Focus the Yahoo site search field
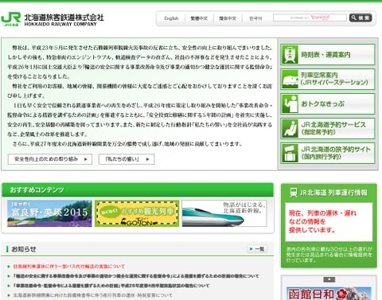Screen dimensions: 382x300 pos(310,18)
